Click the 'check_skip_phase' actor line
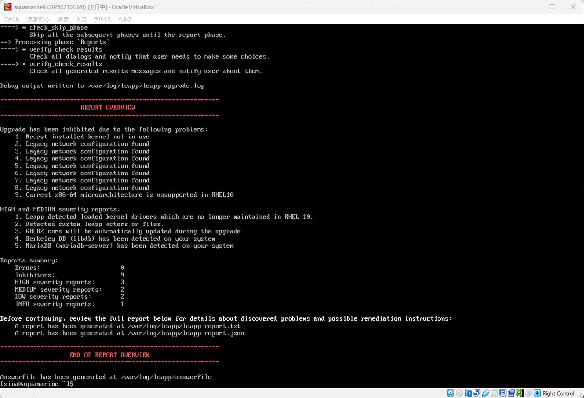This screenshot has height=398, width=584. 44,27
